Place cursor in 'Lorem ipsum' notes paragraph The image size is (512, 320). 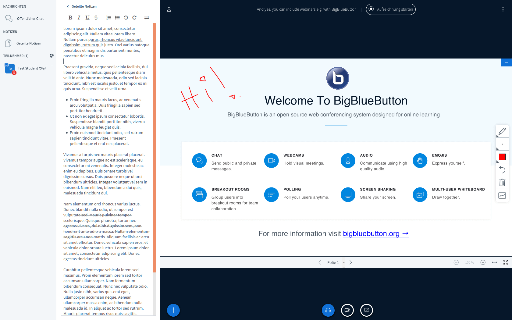[106, 42]
